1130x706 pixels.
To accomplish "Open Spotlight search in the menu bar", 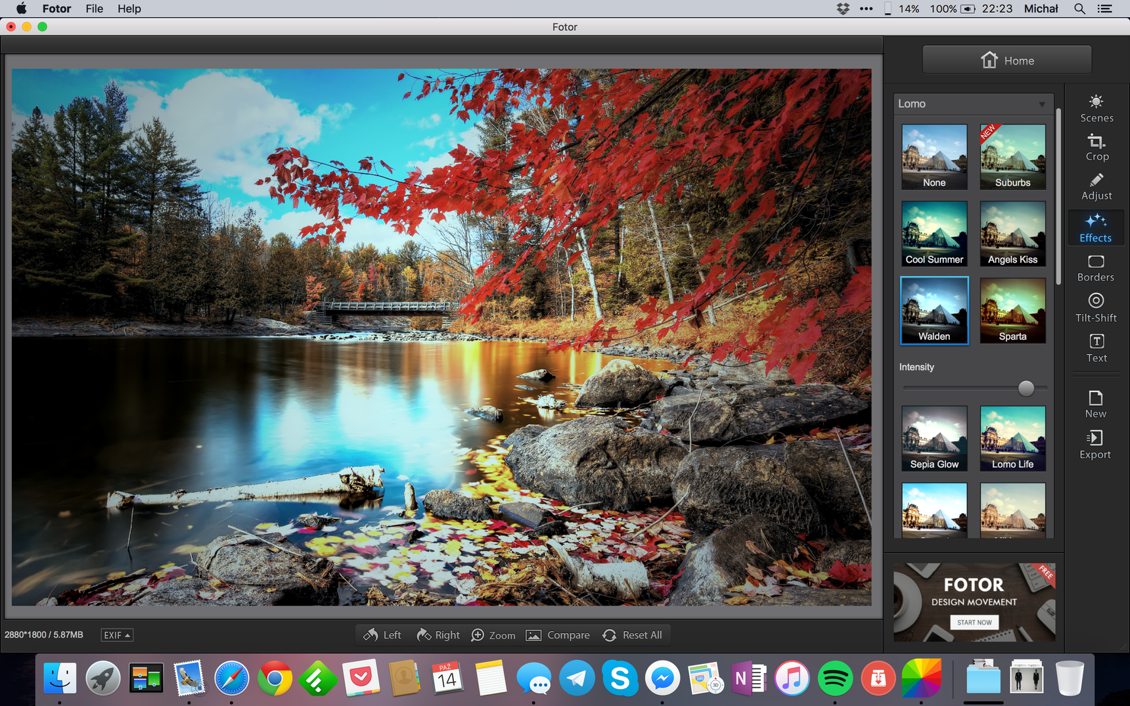I will tap(1079, 9).
